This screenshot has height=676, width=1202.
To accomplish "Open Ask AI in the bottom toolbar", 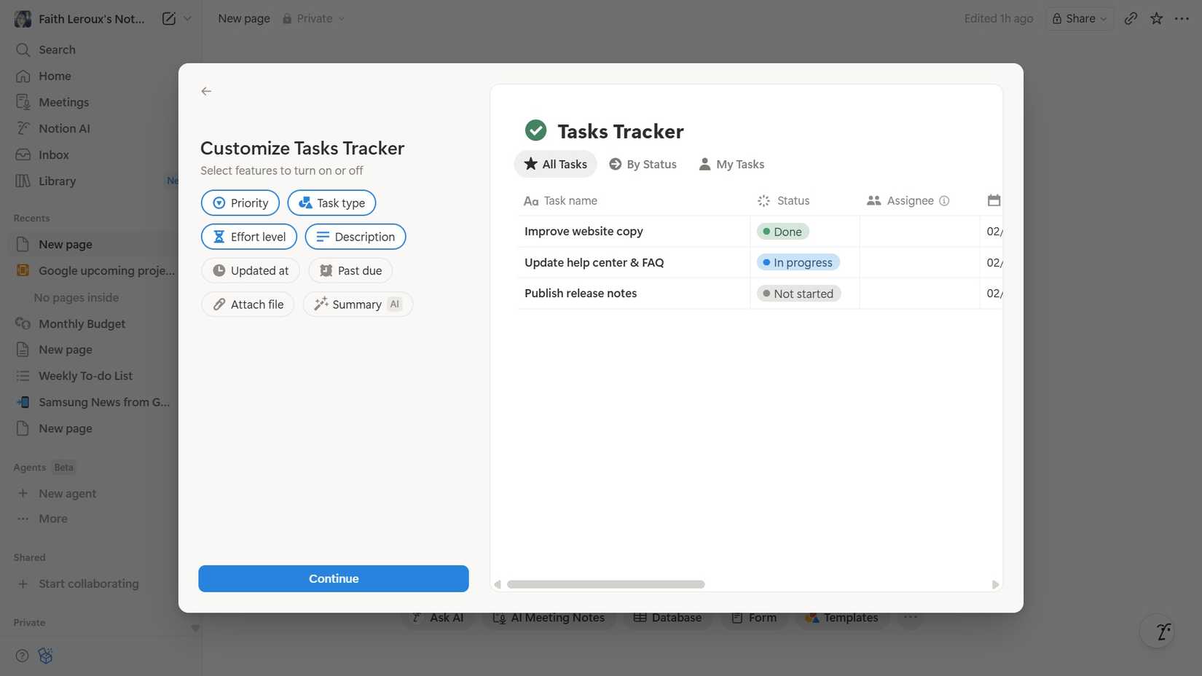I will [x=438, y=617].
